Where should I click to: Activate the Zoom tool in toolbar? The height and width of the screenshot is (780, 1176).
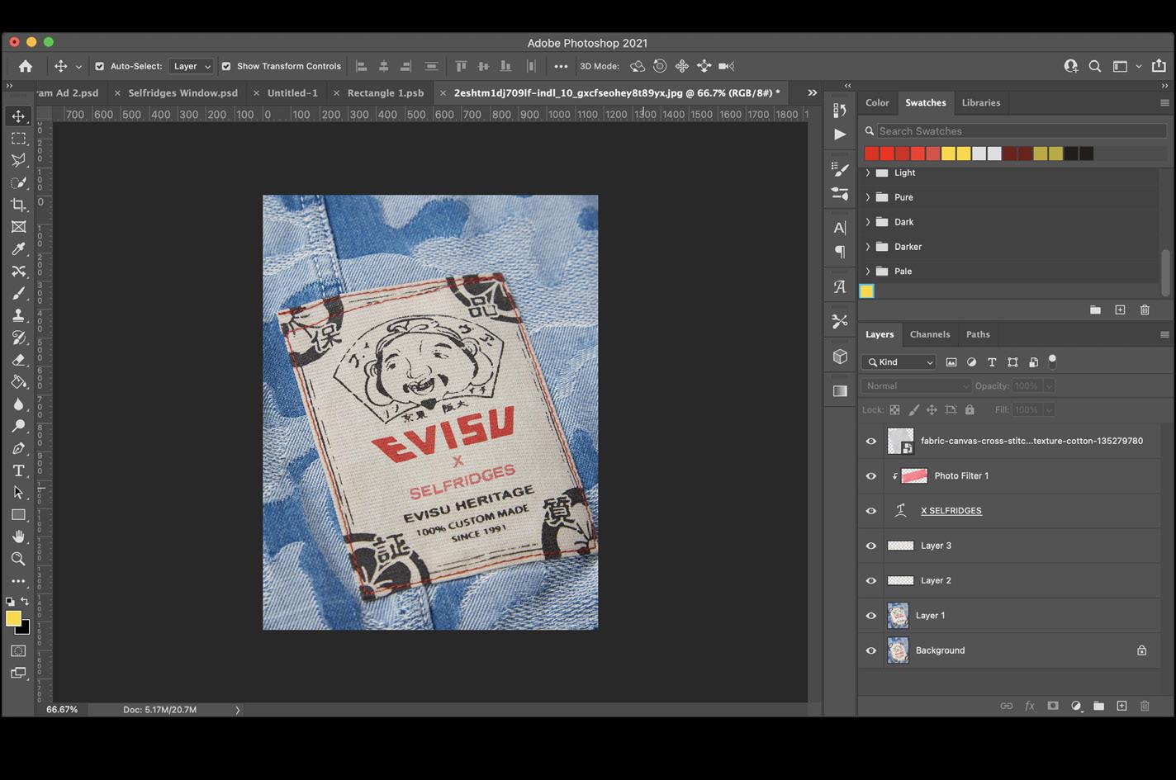[x=18, y=559]
